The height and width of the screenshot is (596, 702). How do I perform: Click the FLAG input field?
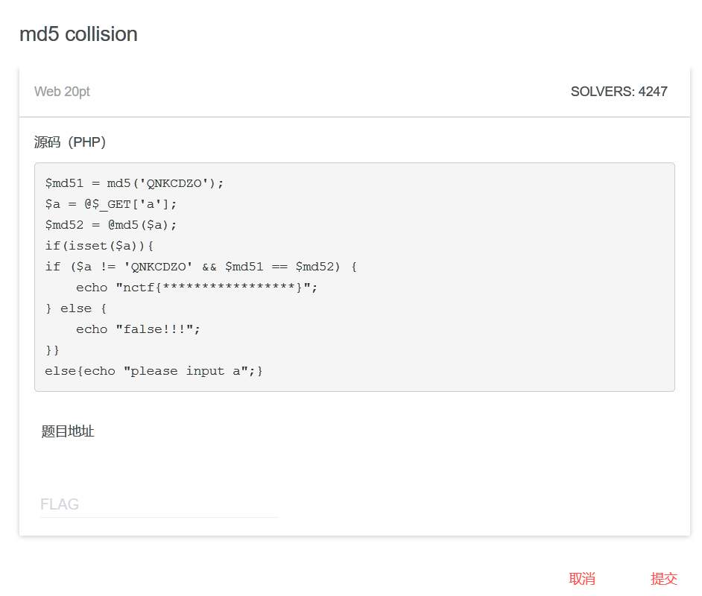click(159, 504)
